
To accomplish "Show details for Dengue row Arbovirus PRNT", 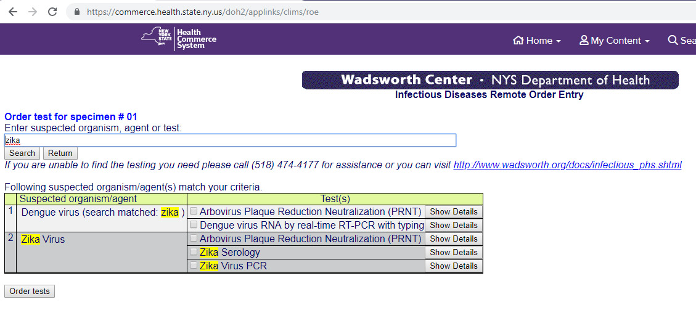I will pos(454,211).
